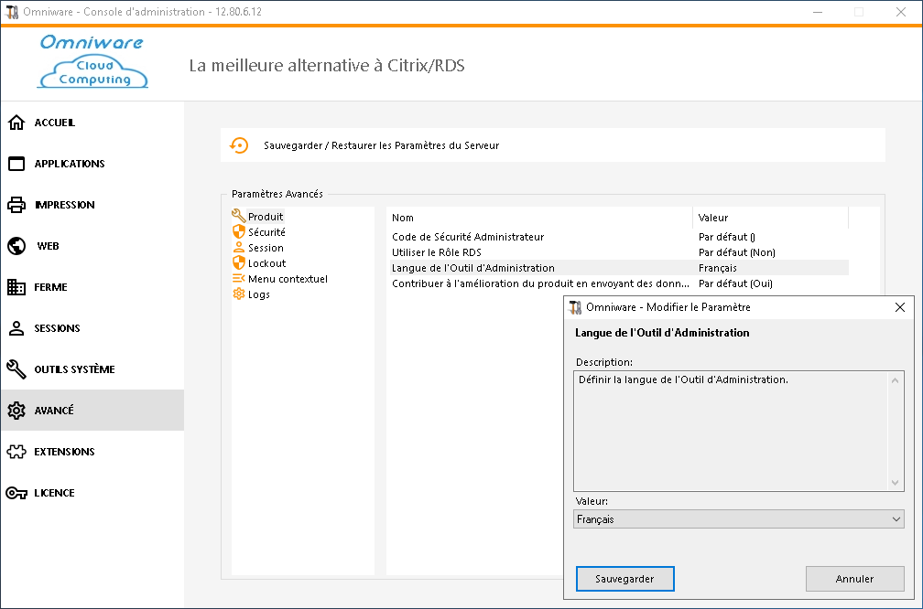Click the Accueil home icon
Viewport: 923px width, 609px height.
click(16, 123)
